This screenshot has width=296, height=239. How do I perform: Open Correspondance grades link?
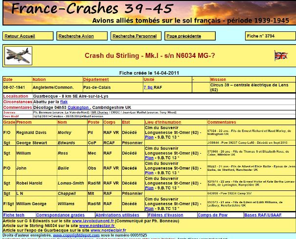pos(60,215)
